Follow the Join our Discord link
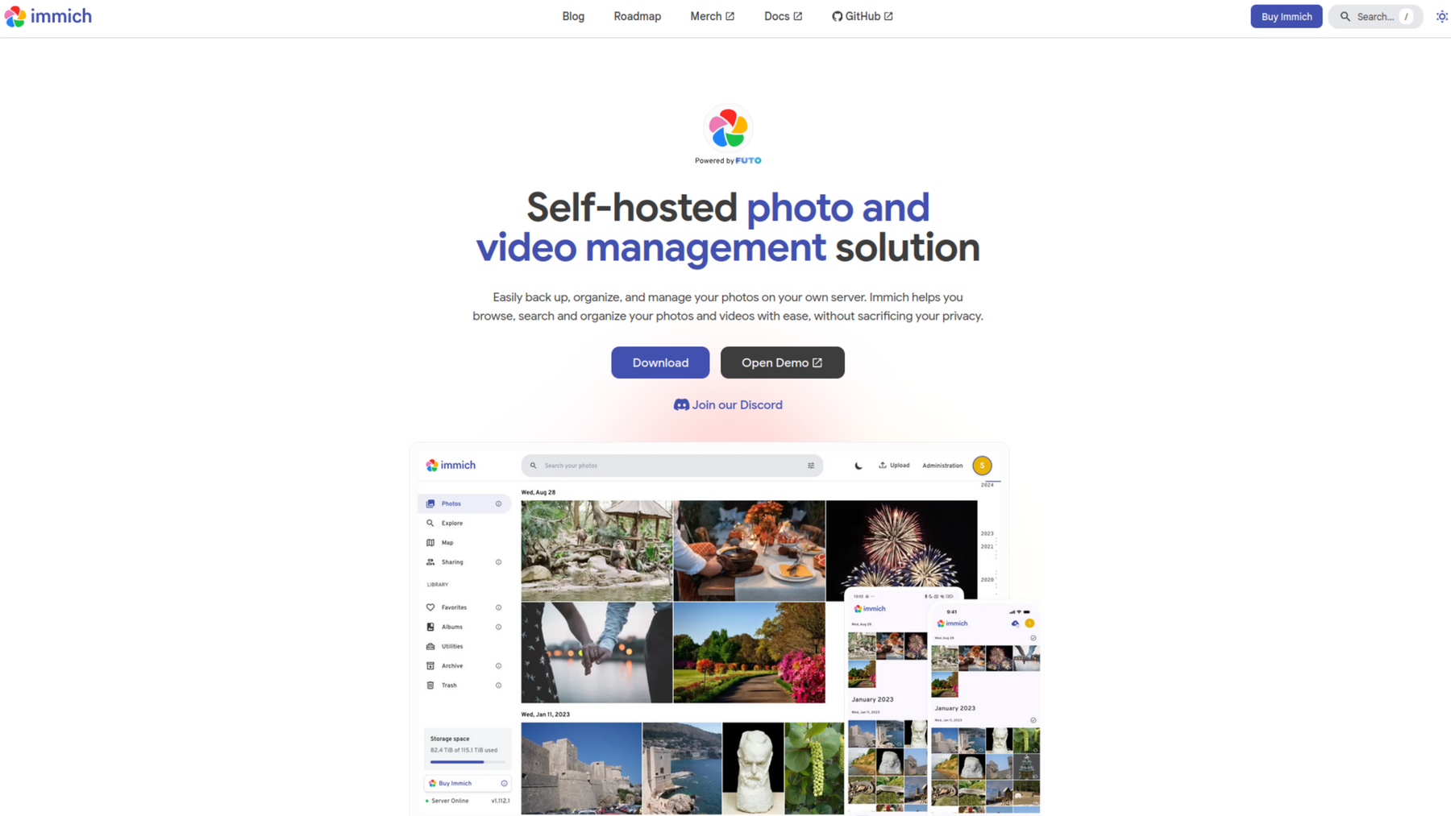The height and width of the screenshot is (816, 1451). tap(728, 404)
